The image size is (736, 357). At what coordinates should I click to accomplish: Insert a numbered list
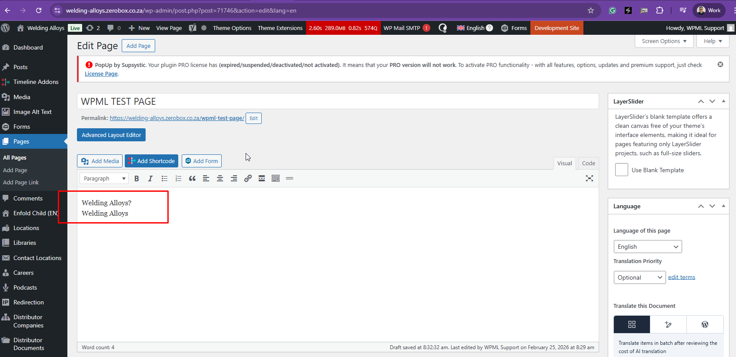pos(178,178)
